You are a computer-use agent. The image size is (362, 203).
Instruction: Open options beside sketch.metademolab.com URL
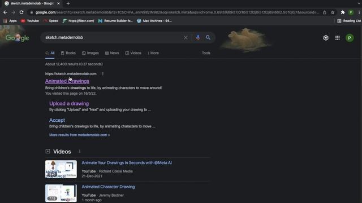[103, 74]
